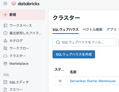Open ワークスペース via its notebook icon
Viewport: 119px width, 92px height.
[x=5, y=26]
